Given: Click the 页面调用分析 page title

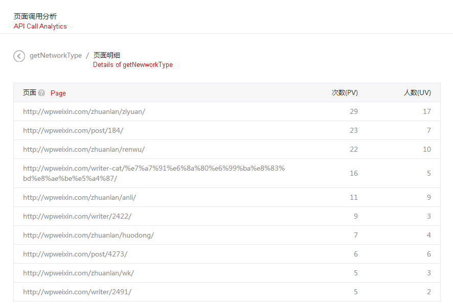Looking at the screenshot, I should click(x=35, y=16).
